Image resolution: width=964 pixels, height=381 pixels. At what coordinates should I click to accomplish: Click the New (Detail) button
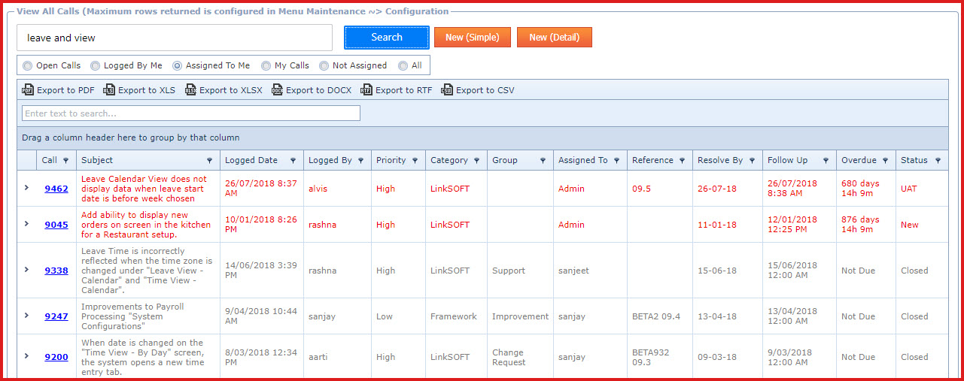click(555, 38)
